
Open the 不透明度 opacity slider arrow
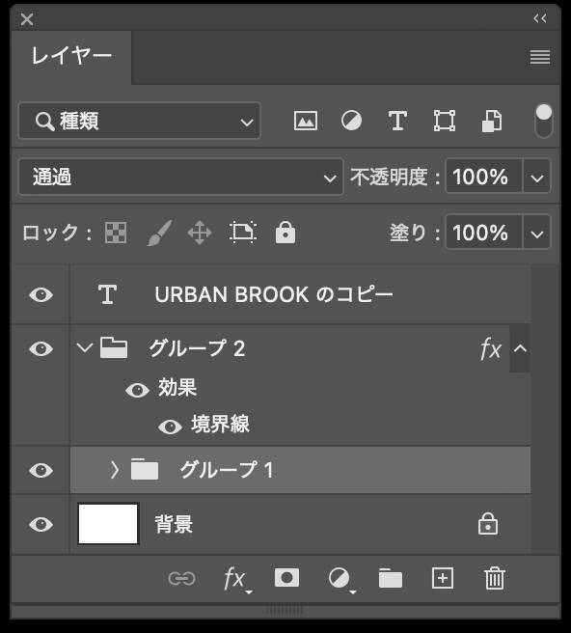(537, 177)
